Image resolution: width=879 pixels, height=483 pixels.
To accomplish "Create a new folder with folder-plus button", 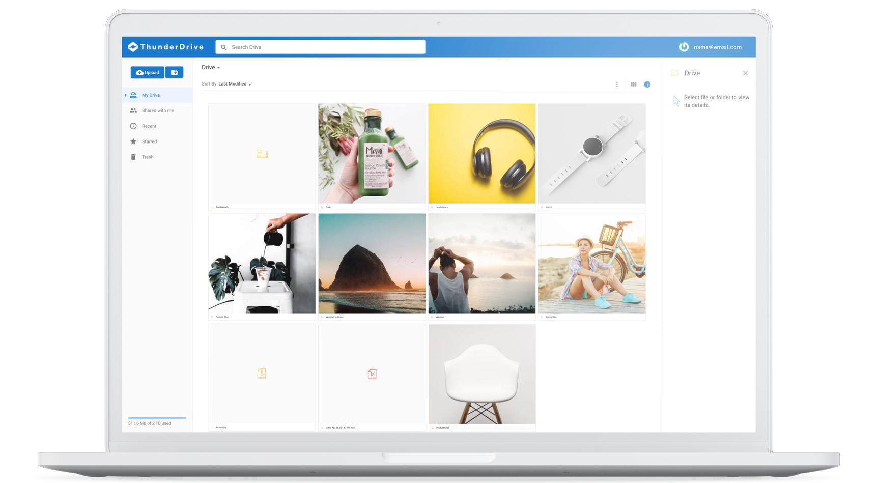I will coord(174,72).
